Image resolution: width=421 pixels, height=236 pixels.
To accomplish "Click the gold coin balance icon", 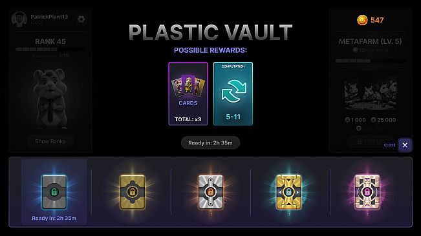I will click(362, 20).
